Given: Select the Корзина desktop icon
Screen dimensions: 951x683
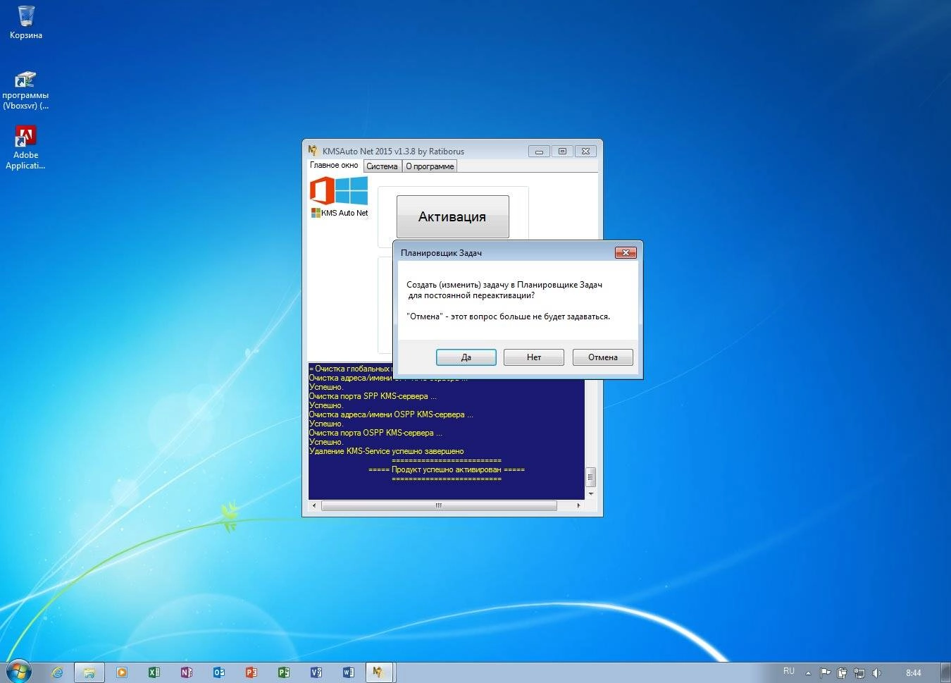Looking at the screenshot, I should coord(26,23).
